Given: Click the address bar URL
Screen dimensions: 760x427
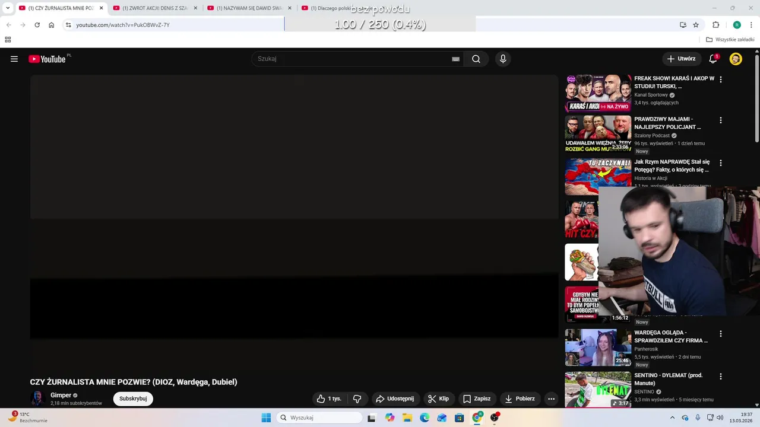Looking at the screenshot, I should (123, 25).
